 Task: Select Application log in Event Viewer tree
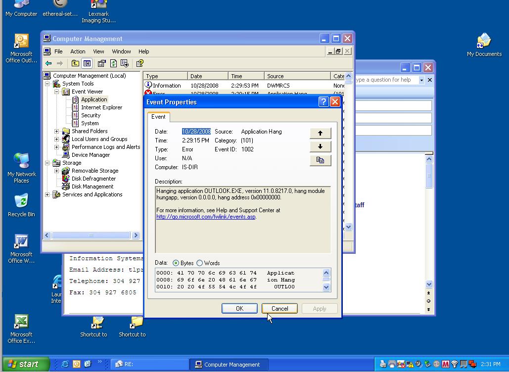point(94,99)
